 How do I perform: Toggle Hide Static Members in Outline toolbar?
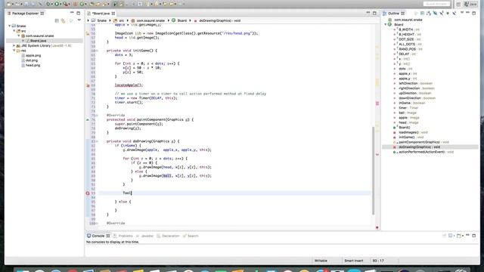coord(442,14)
